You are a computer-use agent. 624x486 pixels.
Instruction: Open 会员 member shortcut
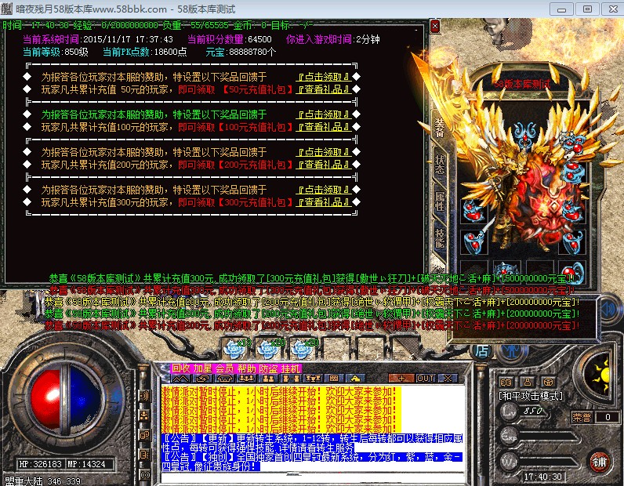pyautogui.click(x=225, y=368)
